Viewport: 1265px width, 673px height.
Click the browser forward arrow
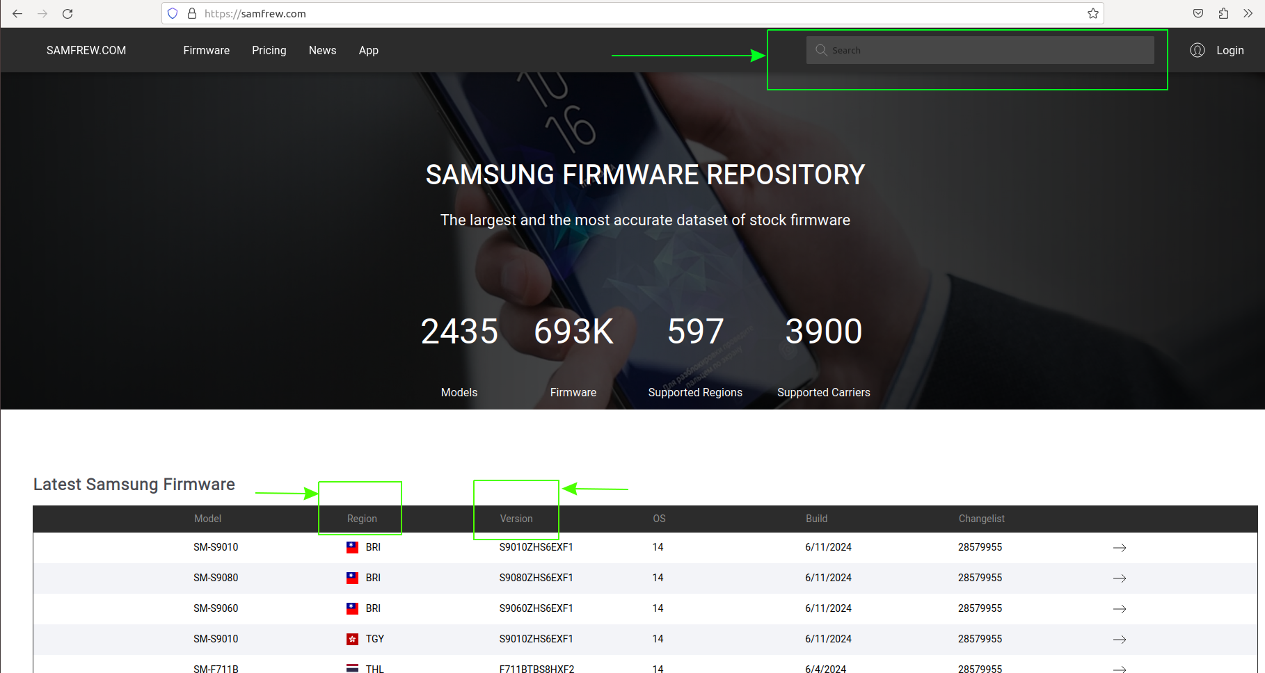tap(42, 13)
